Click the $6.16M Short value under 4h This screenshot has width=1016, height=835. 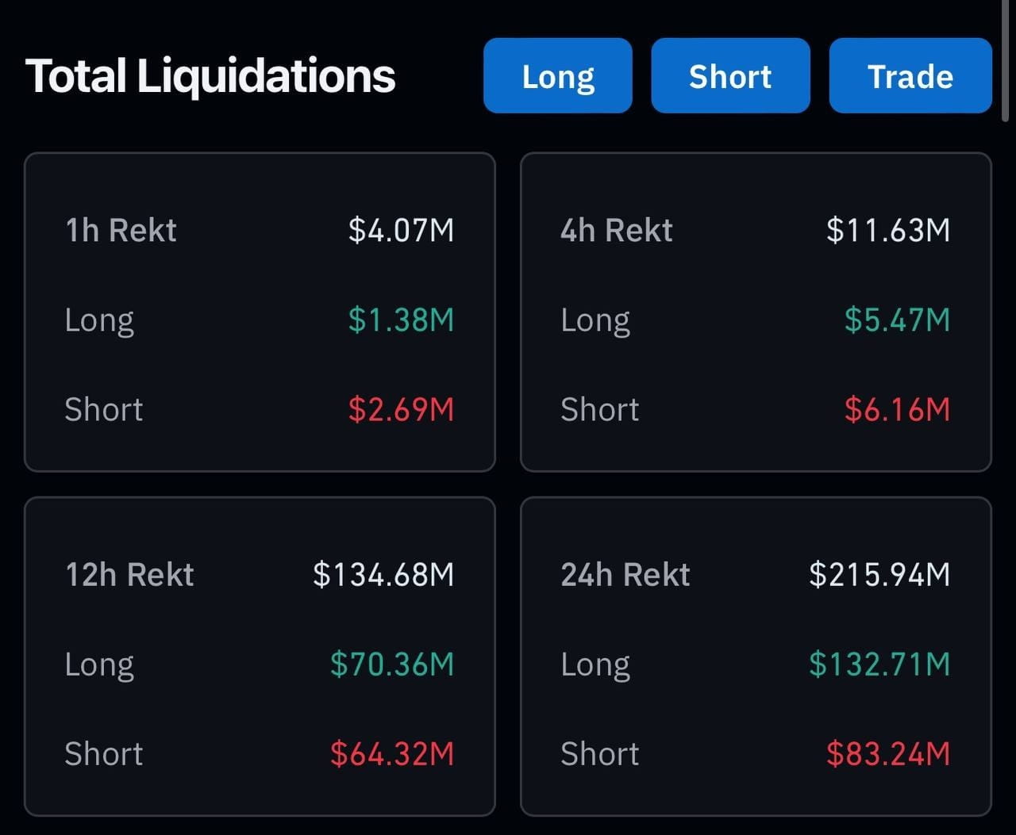pyautogui.click(x=898, y=410)
